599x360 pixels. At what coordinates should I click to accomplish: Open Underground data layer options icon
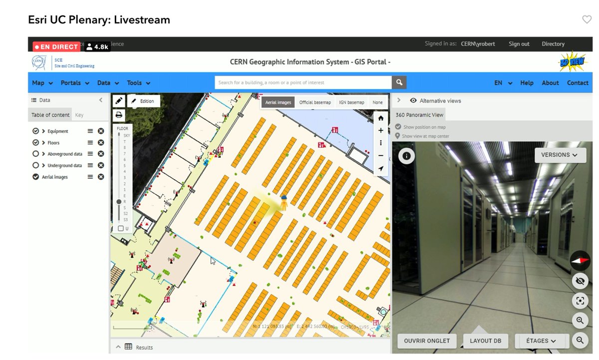[x=90, y=165]
